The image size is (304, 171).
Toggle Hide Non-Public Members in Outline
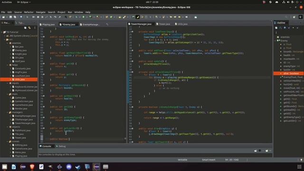click(293, 28)
